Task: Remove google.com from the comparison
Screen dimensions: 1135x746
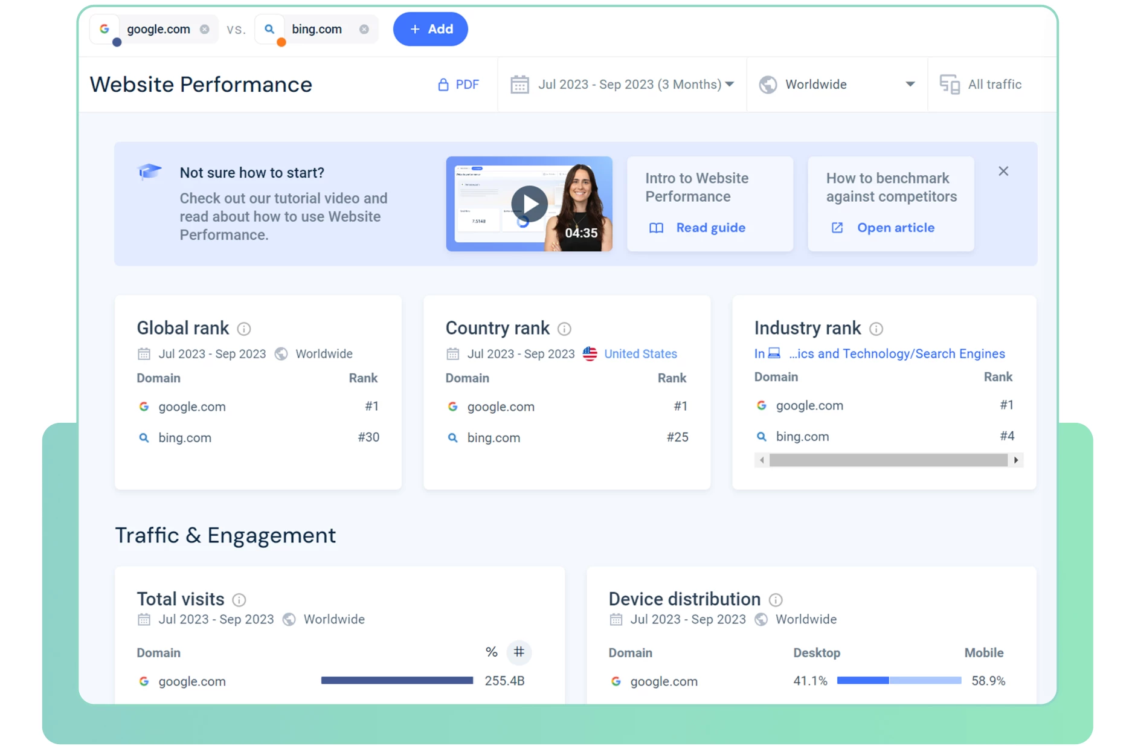Action: (205, 29)
